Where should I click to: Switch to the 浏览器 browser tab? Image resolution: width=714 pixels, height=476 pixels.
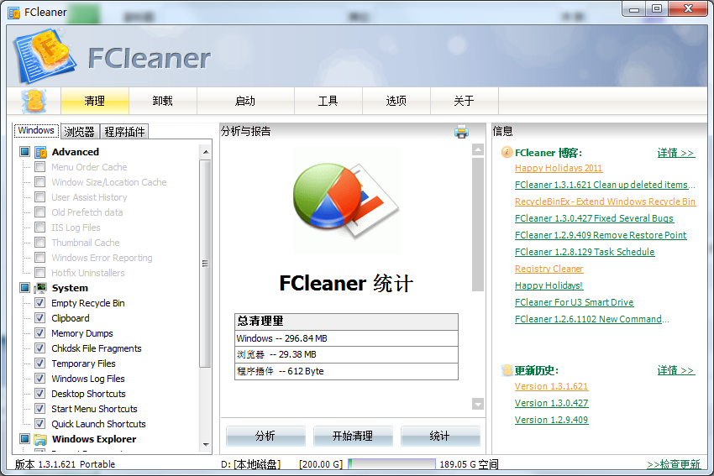point(79,132)
